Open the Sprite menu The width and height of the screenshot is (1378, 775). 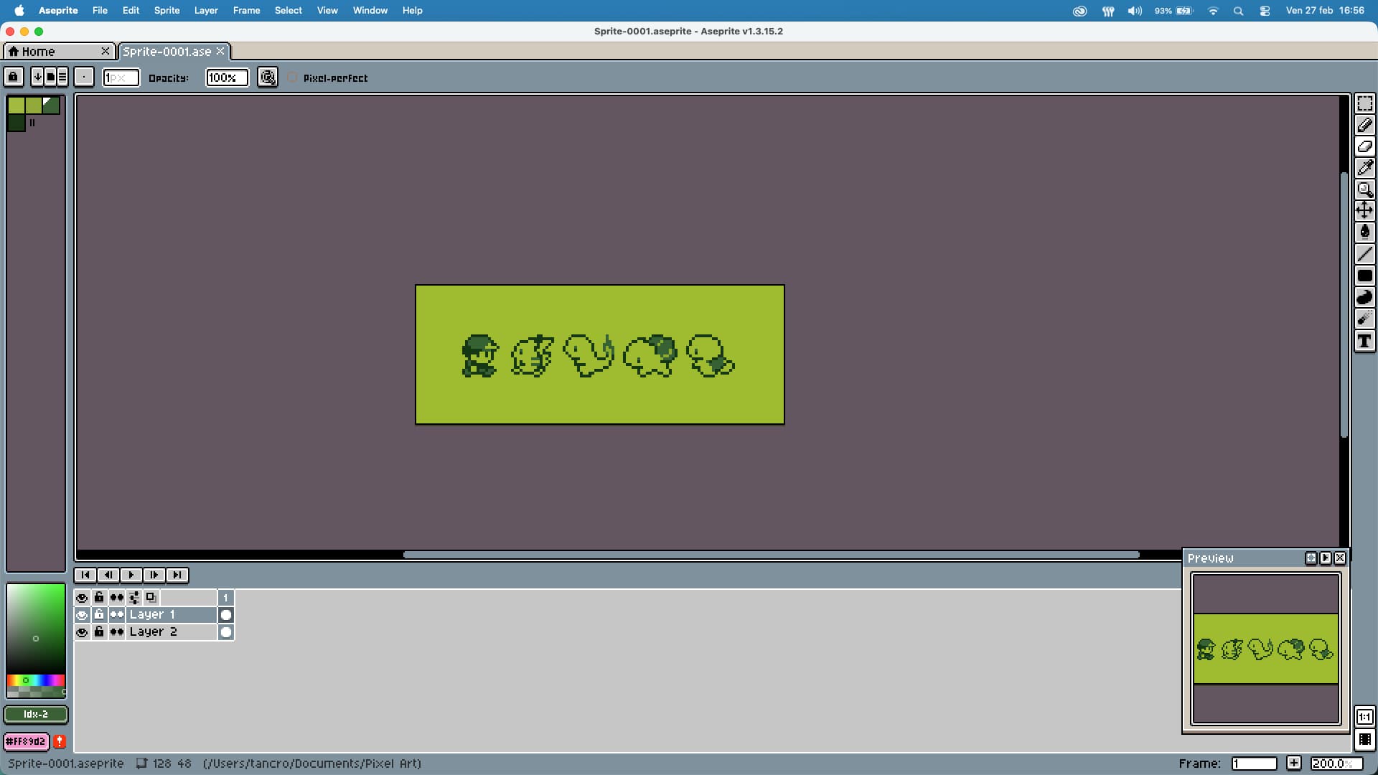click(x=167, y=11)
